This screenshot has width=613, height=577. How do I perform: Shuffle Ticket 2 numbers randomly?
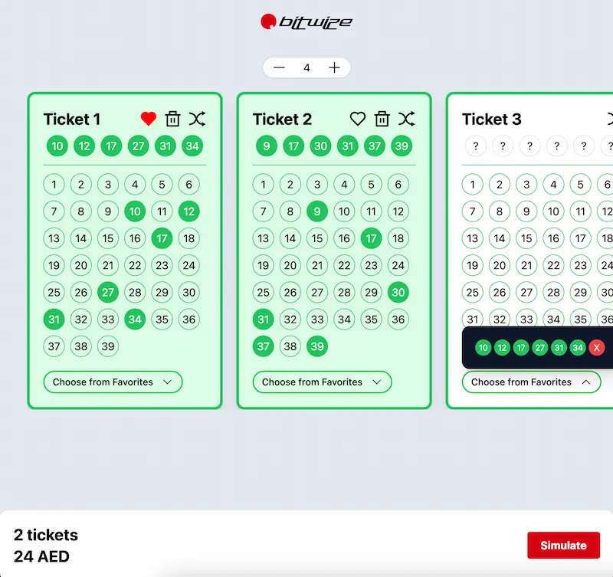[407, 119]
